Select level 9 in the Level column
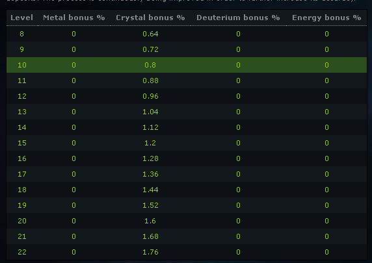Image resolution: width=372 pixels, height=263 pixels. (22, 49)
